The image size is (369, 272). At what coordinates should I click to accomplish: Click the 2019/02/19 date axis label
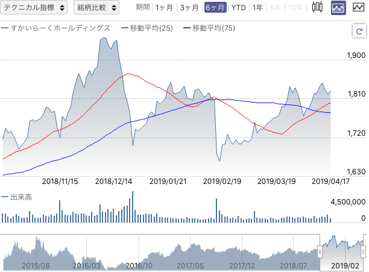[222, 182]
